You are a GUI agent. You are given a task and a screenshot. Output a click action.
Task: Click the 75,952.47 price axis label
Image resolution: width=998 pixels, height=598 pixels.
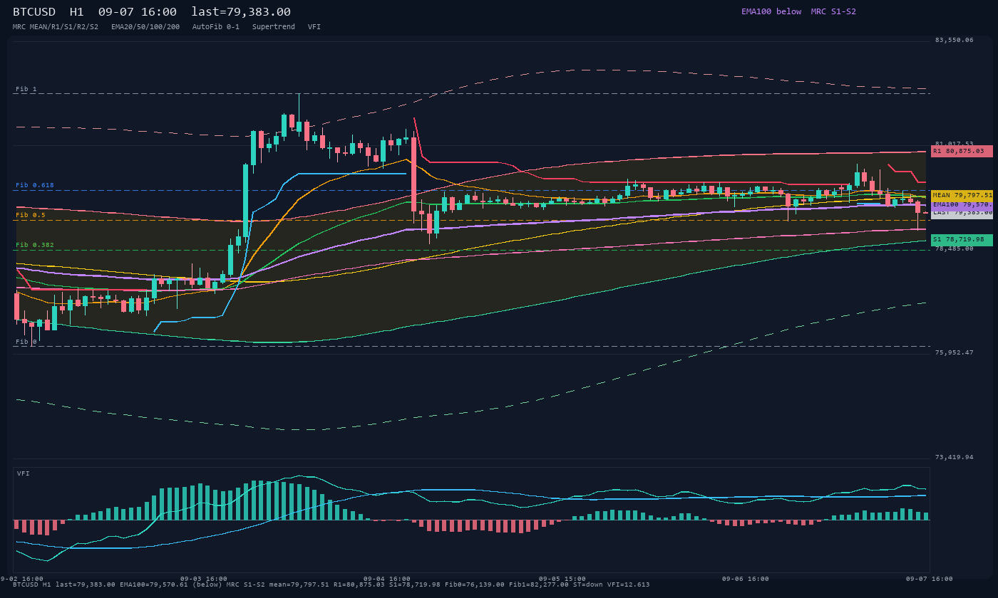pyautogui.click(x=954, y=352)
